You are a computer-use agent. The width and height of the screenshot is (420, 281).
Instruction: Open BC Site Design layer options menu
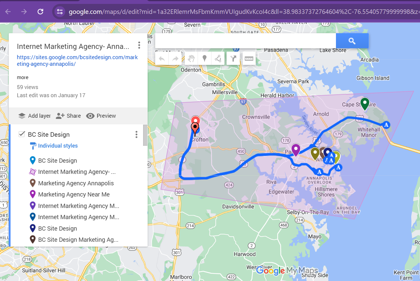coord(136,134)
